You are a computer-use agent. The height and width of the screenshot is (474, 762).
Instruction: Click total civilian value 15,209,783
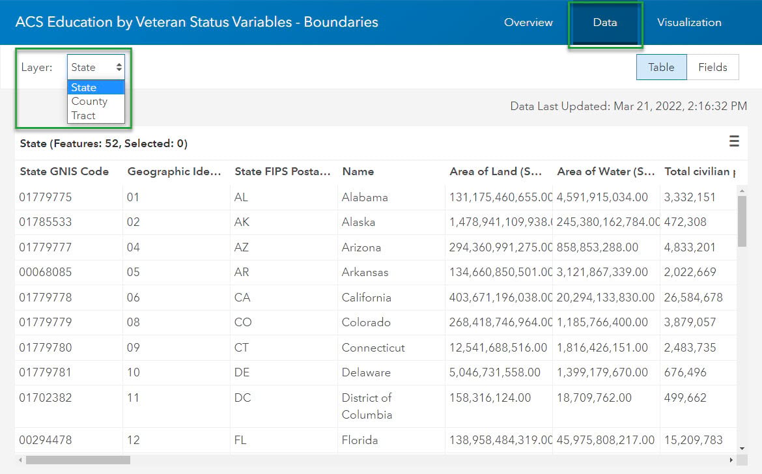(694, 440)
